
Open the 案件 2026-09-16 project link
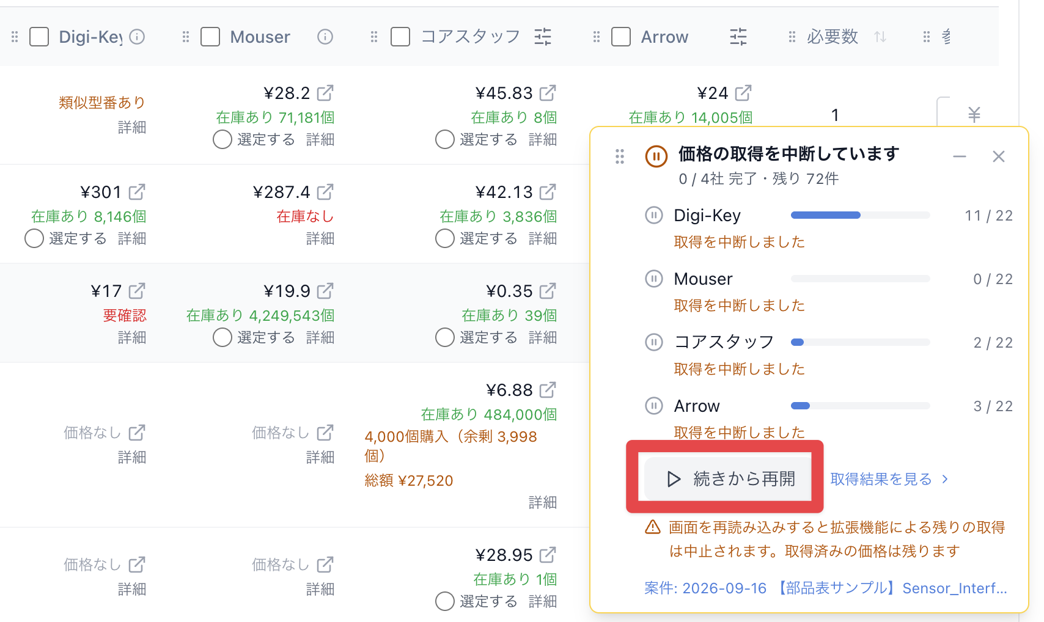825,588
